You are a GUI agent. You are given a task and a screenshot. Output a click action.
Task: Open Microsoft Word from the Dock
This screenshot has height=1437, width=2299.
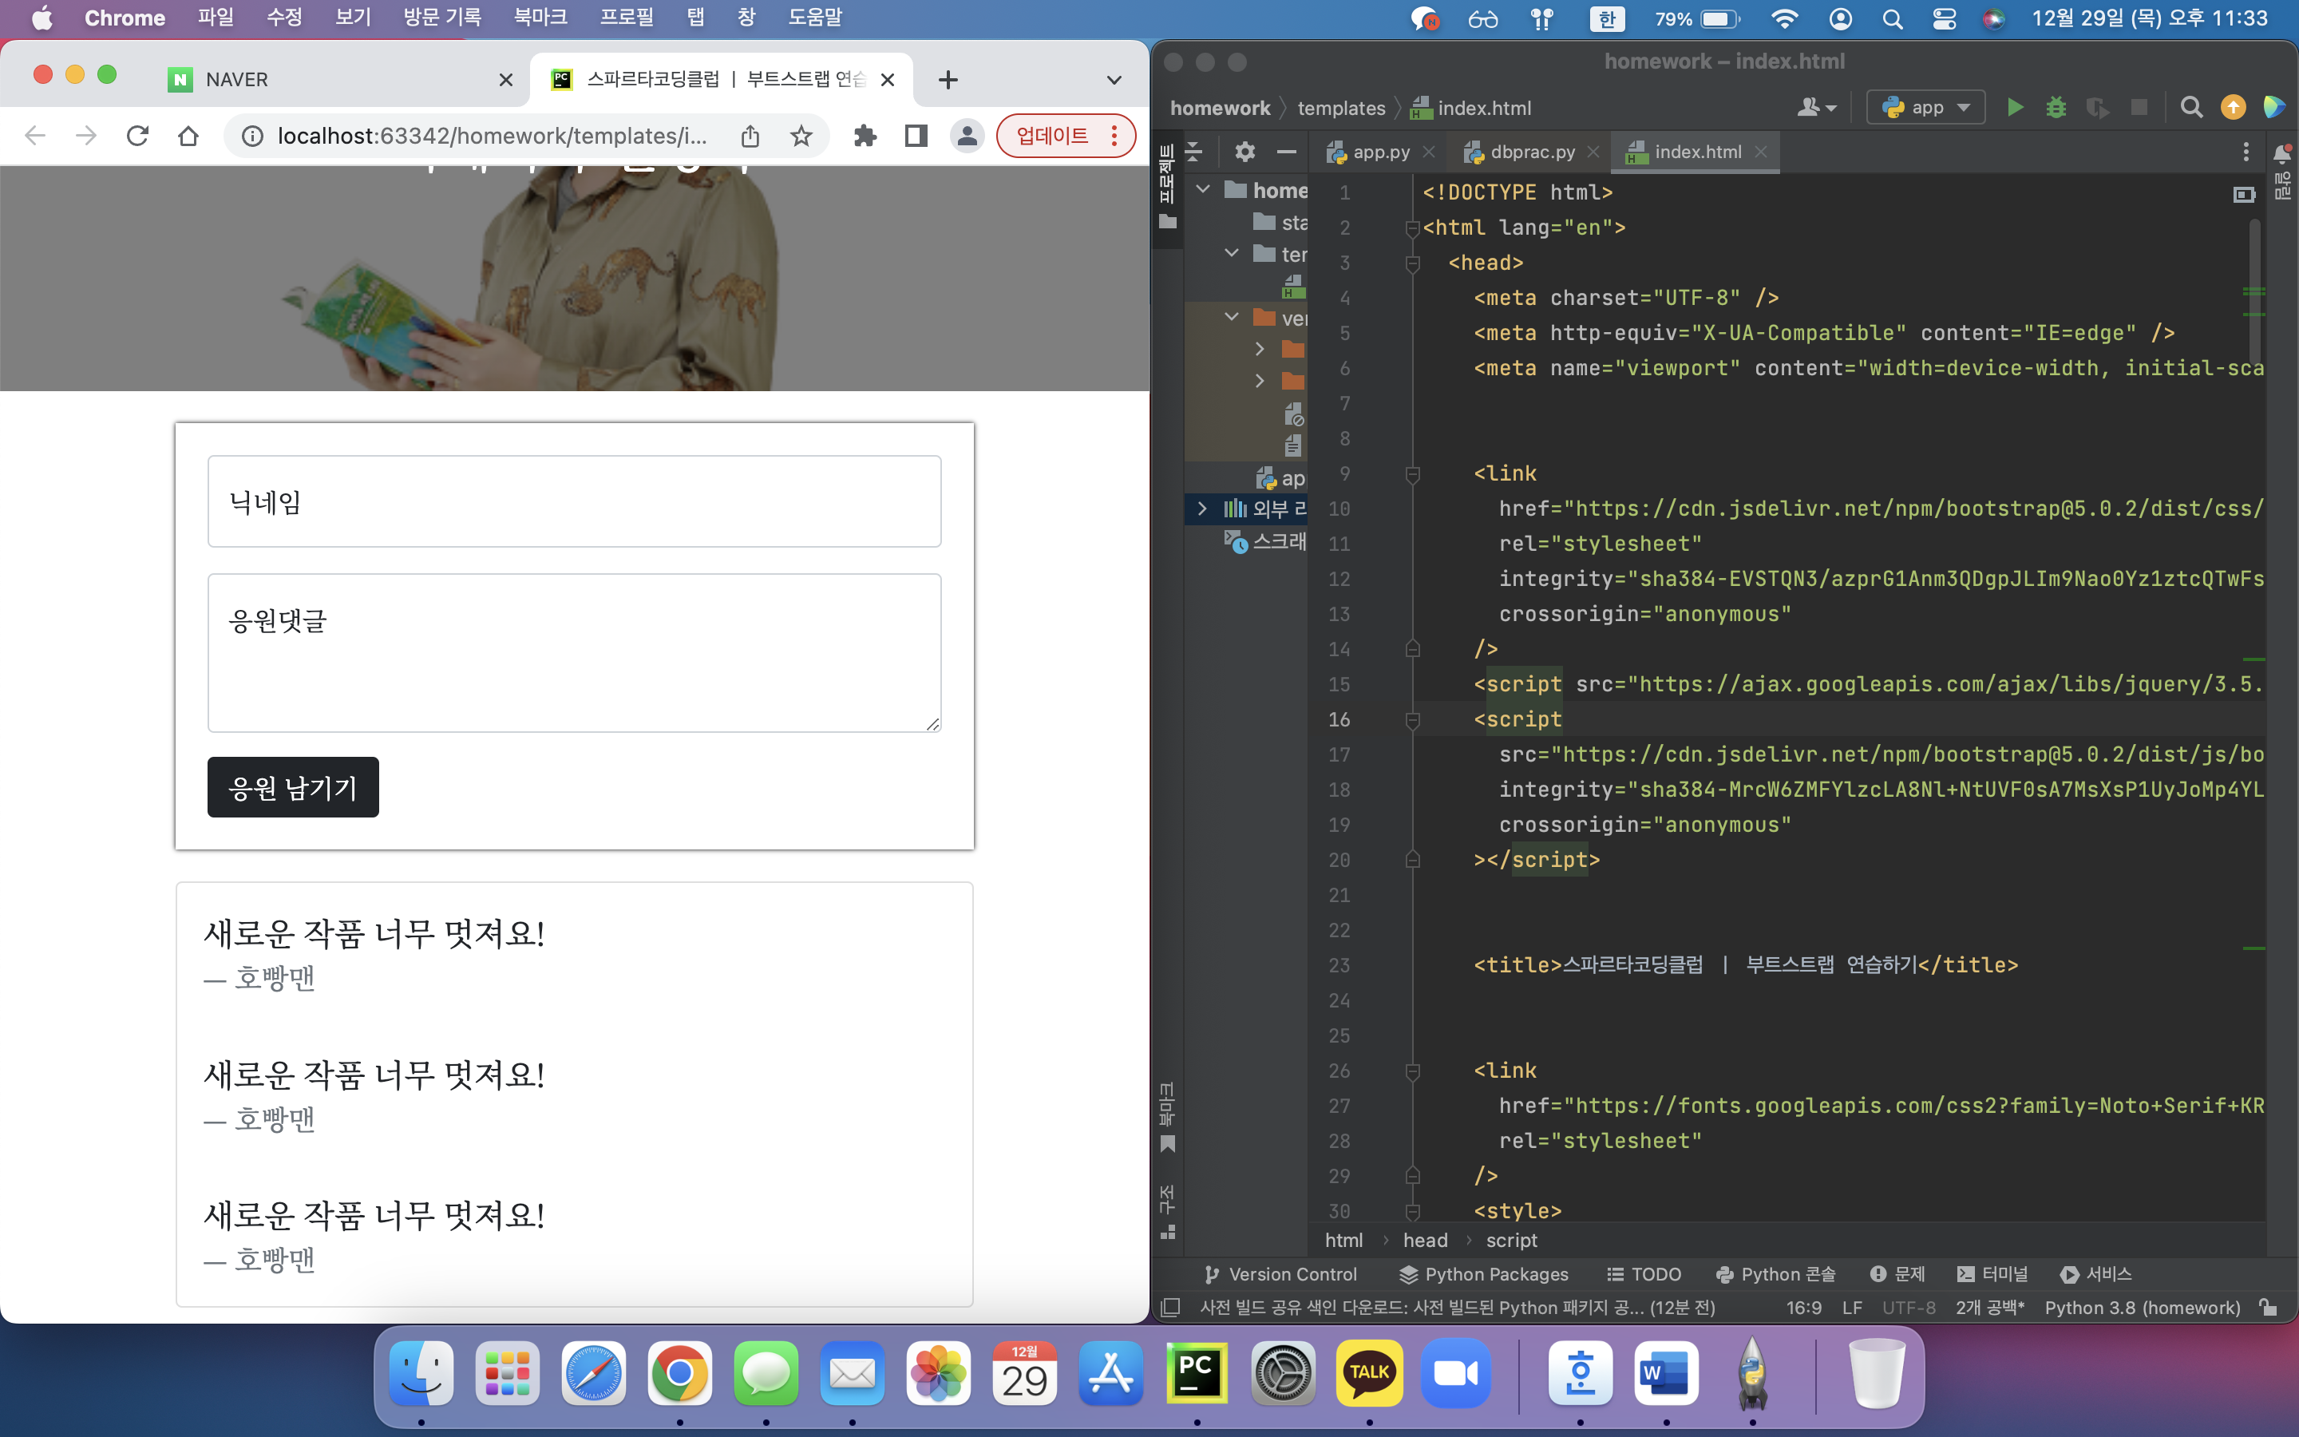[1666, 1372]
